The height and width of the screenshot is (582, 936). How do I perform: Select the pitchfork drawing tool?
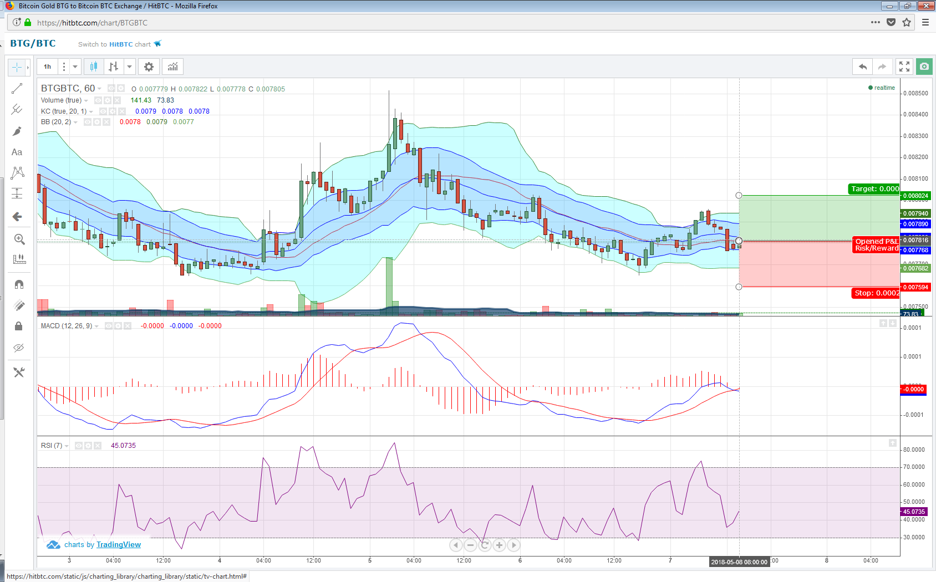17,110
